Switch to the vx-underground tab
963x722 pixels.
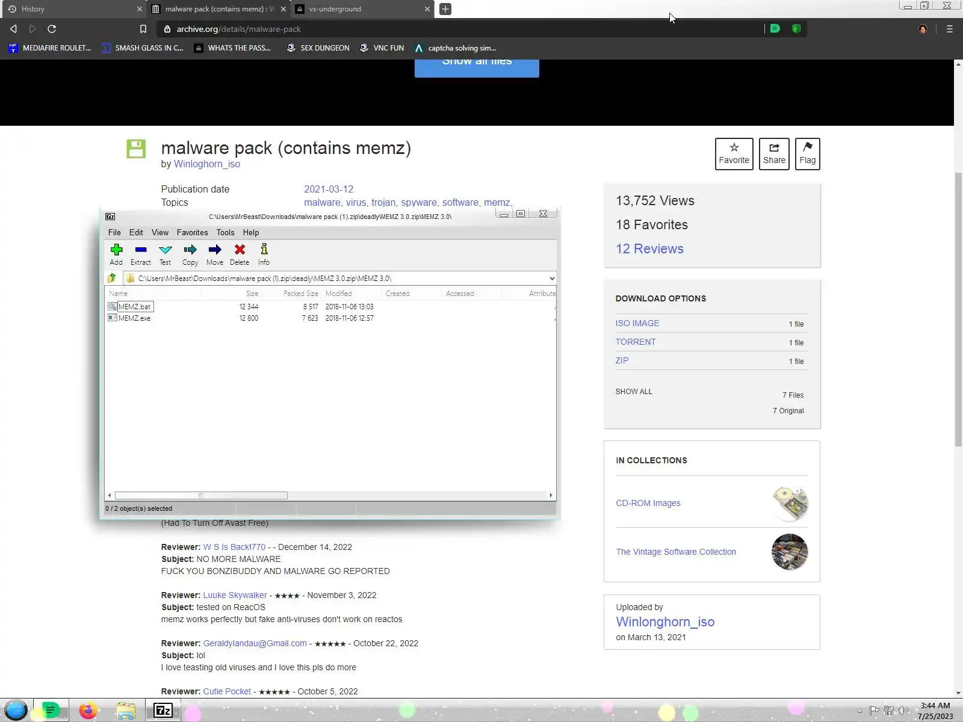[361, 9]
